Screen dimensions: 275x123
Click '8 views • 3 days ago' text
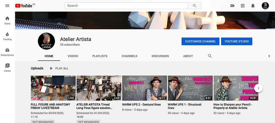coord(135,110)
